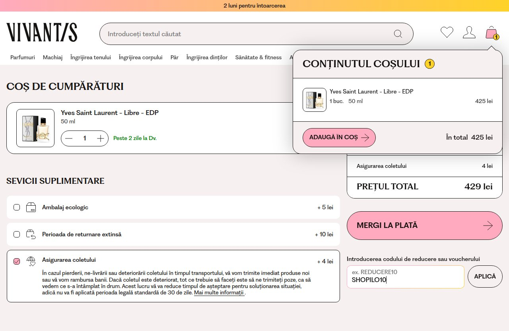
Task: Click the parcel insurance umbrella icon
Action: [31, 261]
